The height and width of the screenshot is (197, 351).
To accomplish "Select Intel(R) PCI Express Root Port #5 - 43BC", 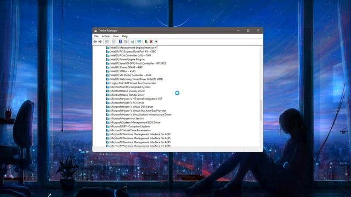I will click(x=133, y=51).
